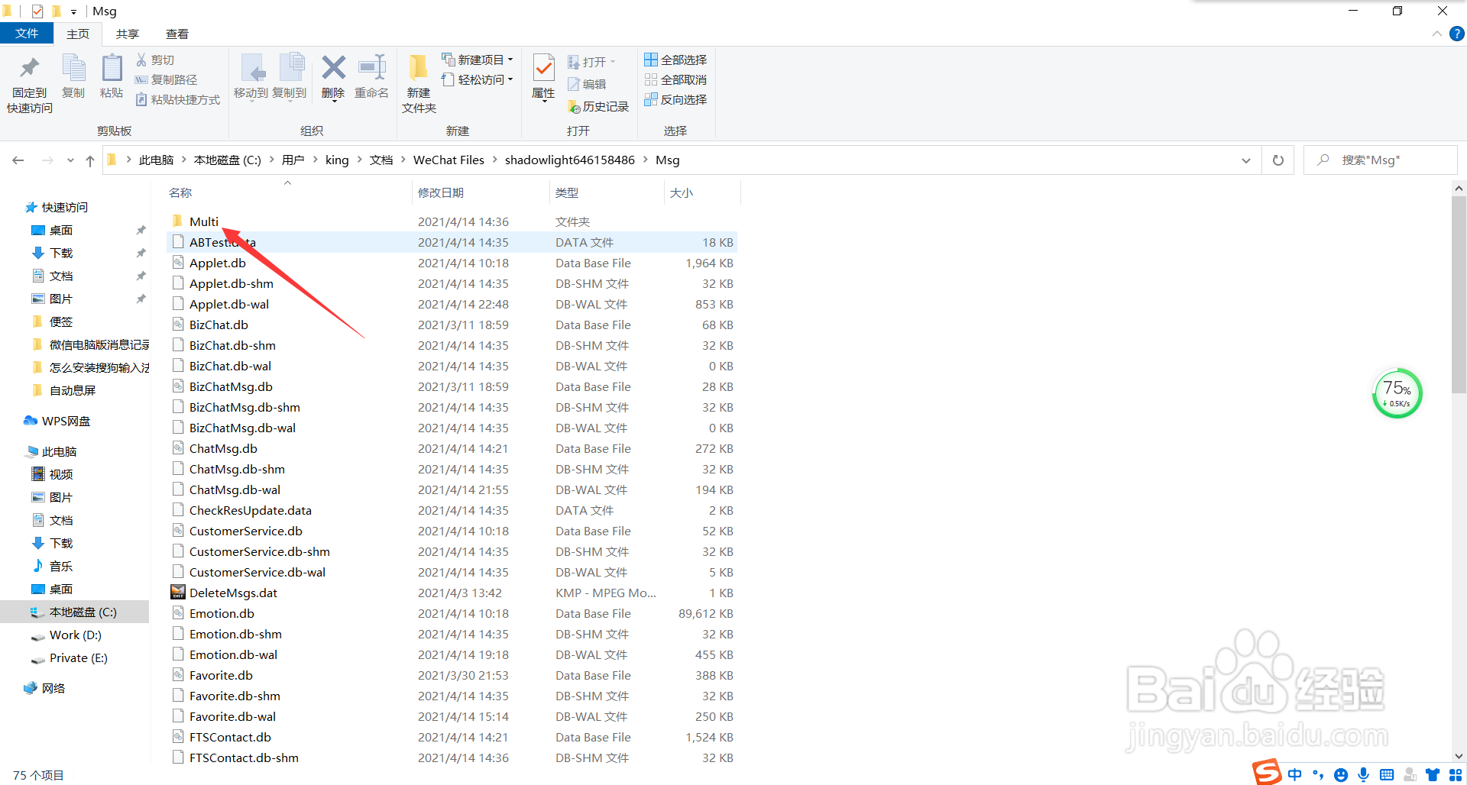Click the vertical scrollbar of file list

click(x=1459, y=294)
